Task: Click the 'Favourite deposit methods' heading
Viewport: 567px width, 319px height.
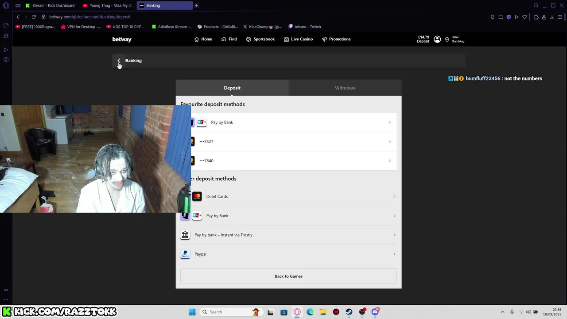Action: pyautogui.click(x=213, y=104)
